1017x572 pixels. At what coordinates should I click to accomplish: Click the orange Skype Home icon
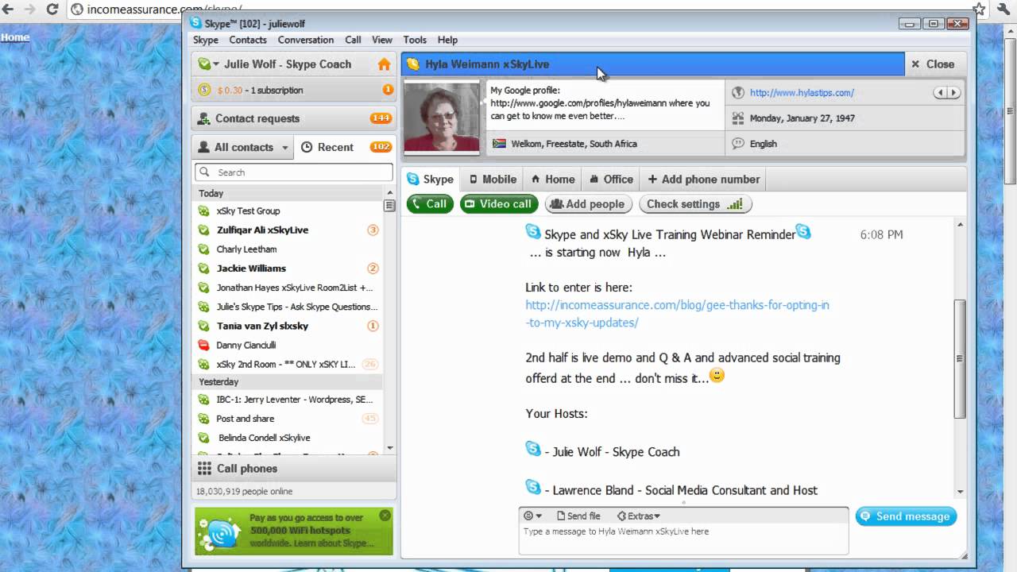coord(384,64)
